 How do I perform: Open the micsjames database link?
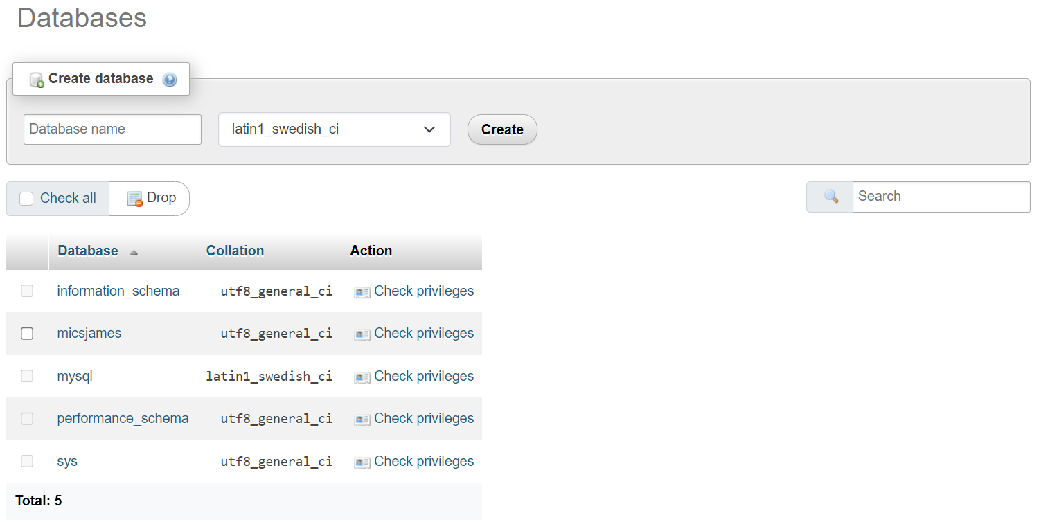click(x=89, y=334)
